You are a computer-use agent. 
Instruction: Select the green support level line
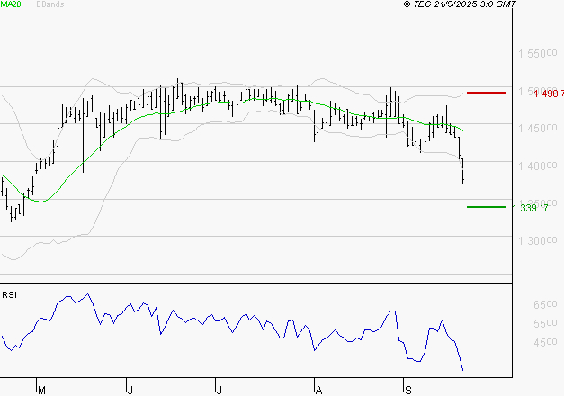pyautogui.click(x=486, y=207)
